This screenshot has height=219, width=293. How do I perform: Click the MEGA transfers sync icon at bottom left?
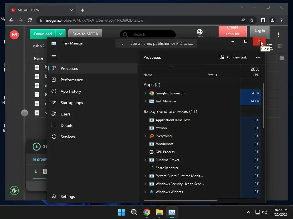(14, 190)
